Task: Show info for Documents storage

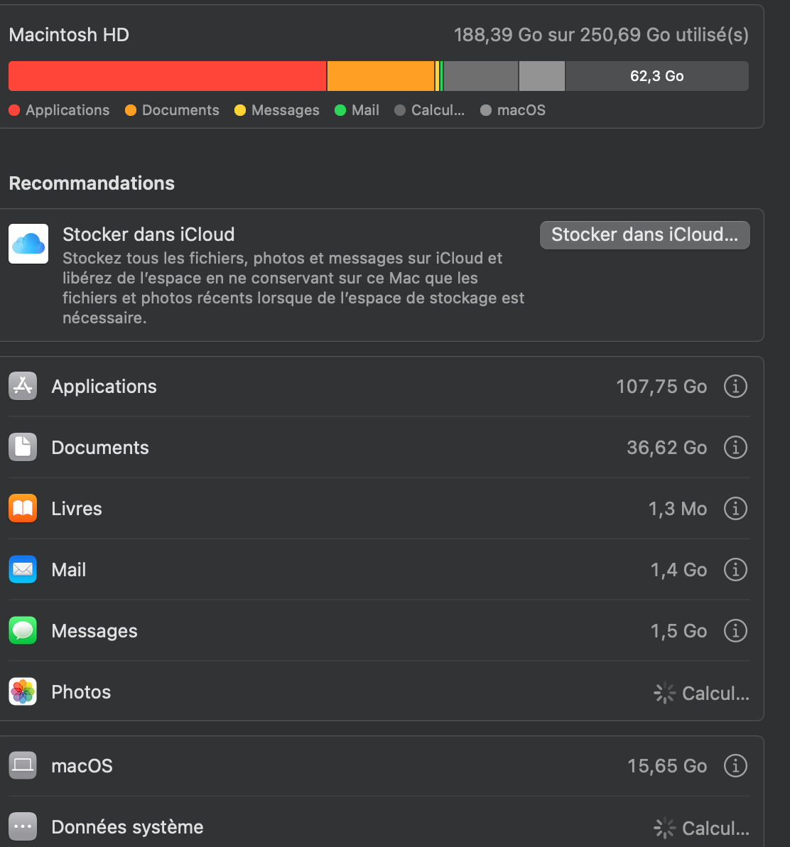Action: pos(735,448)
